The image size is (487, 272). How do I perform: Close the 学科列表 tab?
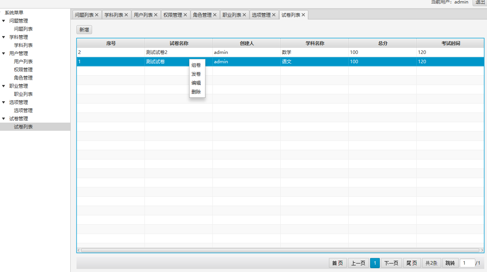pyautogui.click(x=126, y=15)
